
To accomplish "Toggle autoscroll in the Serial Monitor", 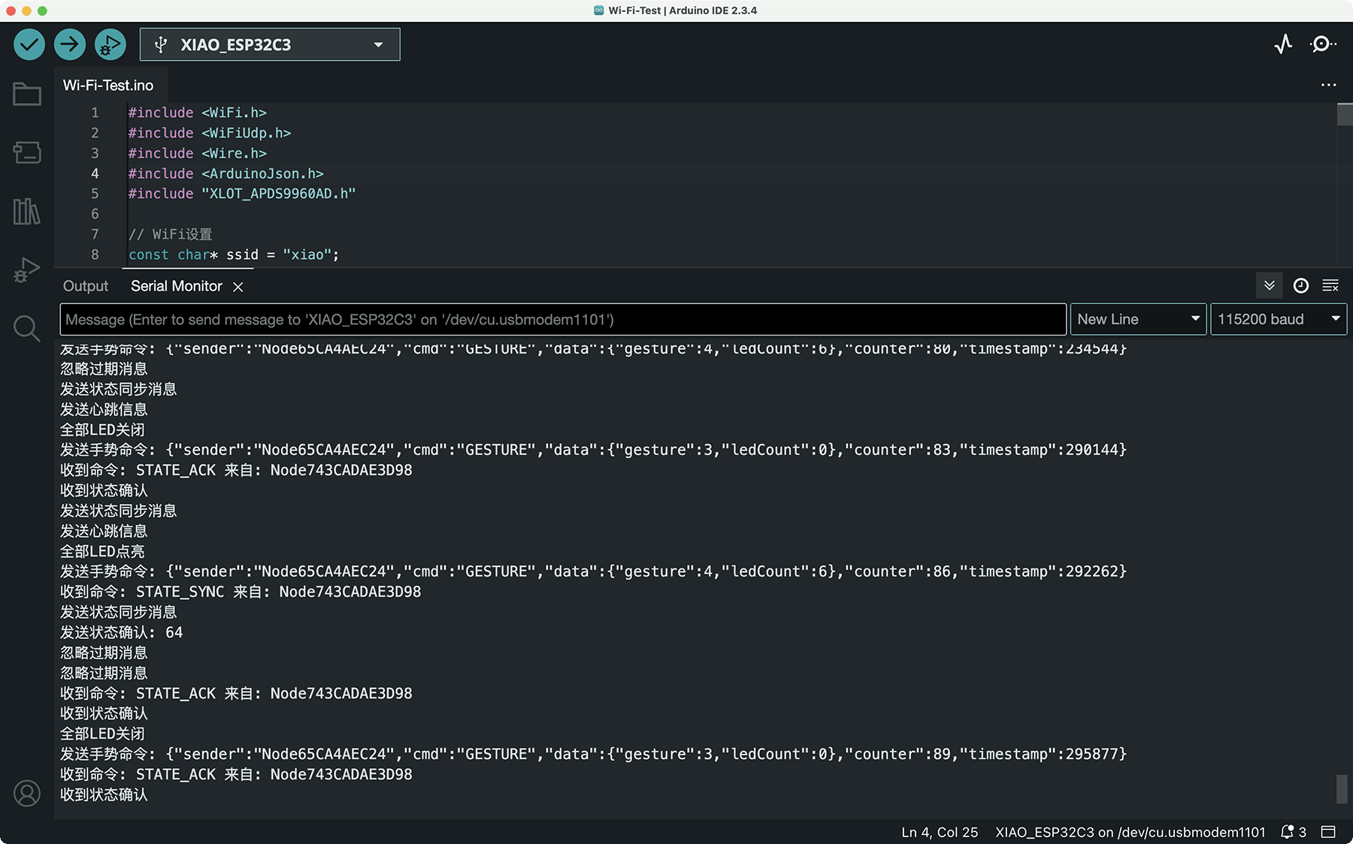I will tap(1270, 285).
